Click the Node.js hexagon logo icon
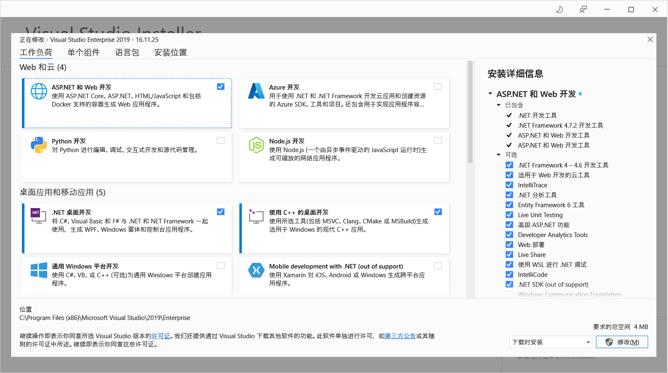Screen dimensions: 668x373 (256, 145)
